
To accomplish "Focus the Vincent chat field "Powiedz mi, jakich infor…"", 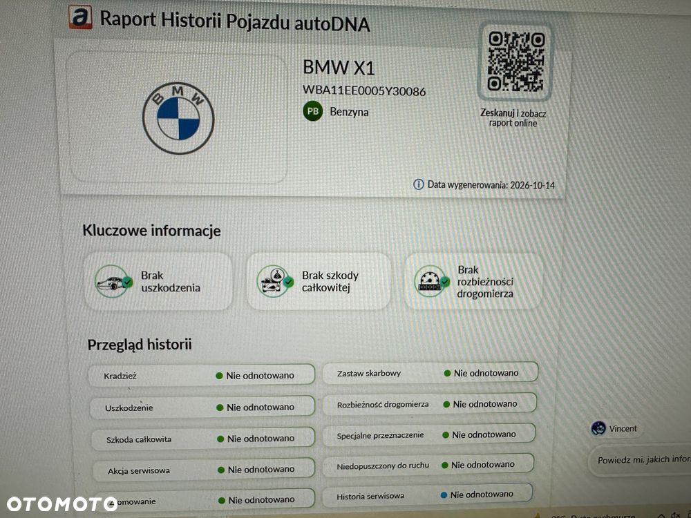I will (x=641, y=460).
